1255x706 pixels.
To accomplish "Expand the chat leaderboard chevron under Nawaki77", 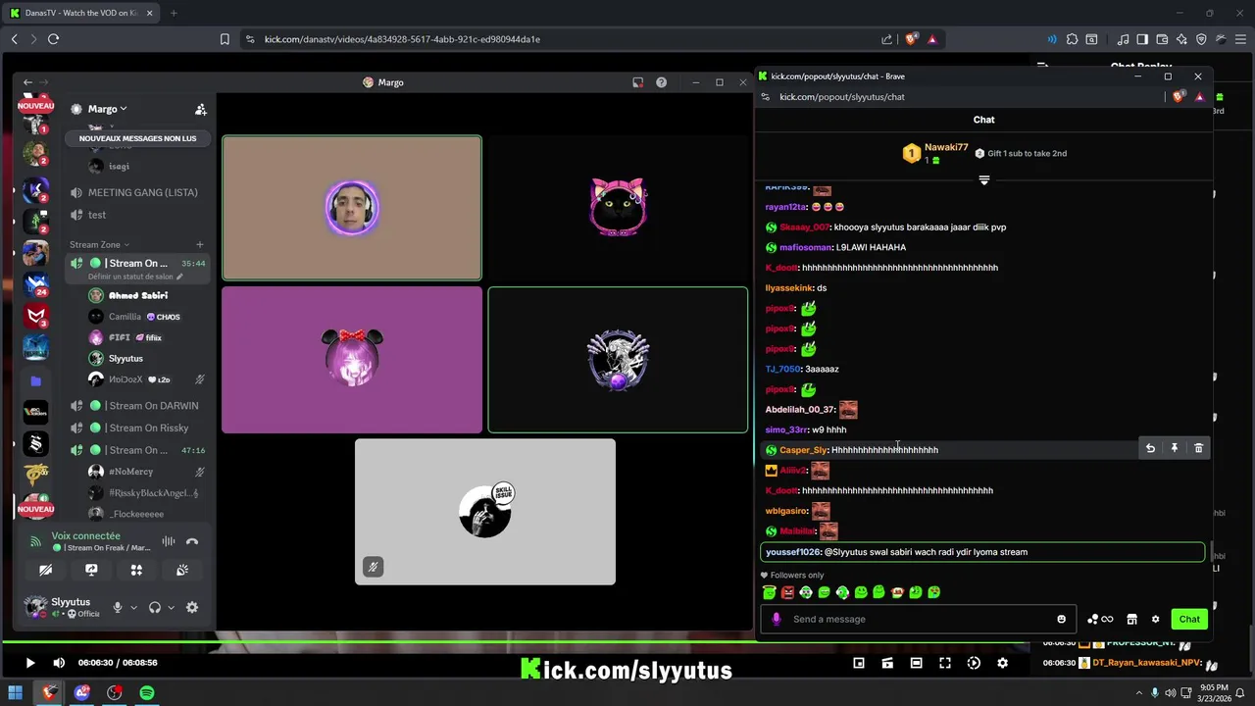I will tap(983, 179).
